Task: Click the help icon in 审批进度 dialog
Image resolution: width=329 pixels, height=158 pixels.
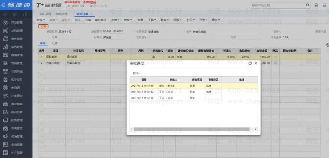Action: tap(250, 63)
